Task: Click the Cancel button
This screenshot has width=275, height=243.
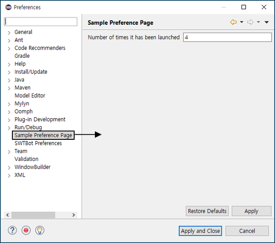Action: [x=247, y=231]
